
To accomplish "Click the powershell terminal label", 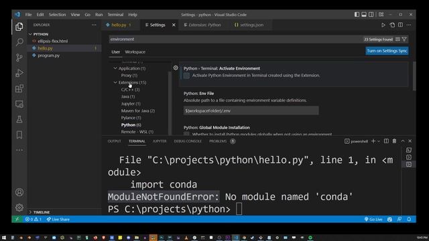I will coord(356,141).
